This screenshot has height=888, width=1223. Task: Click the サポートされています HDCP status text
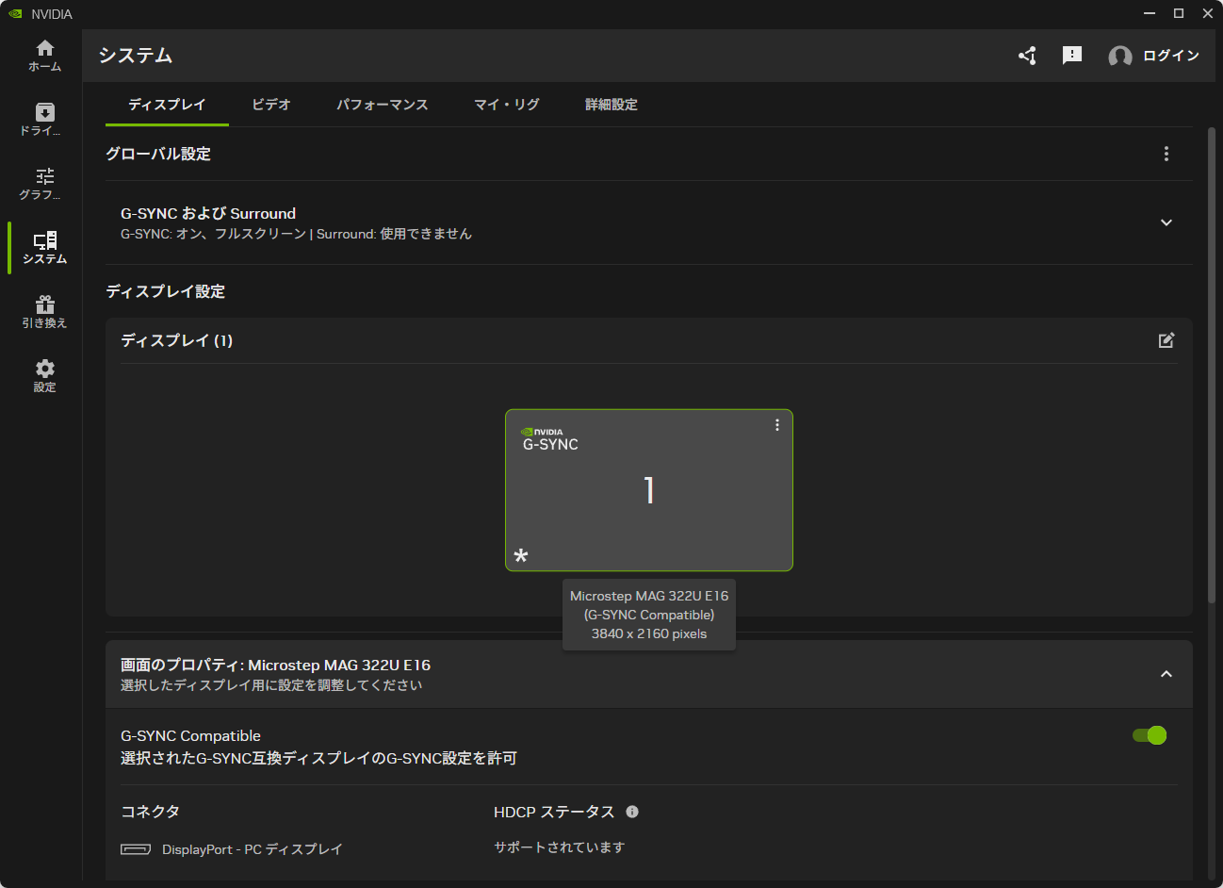[x=560, y=847]
